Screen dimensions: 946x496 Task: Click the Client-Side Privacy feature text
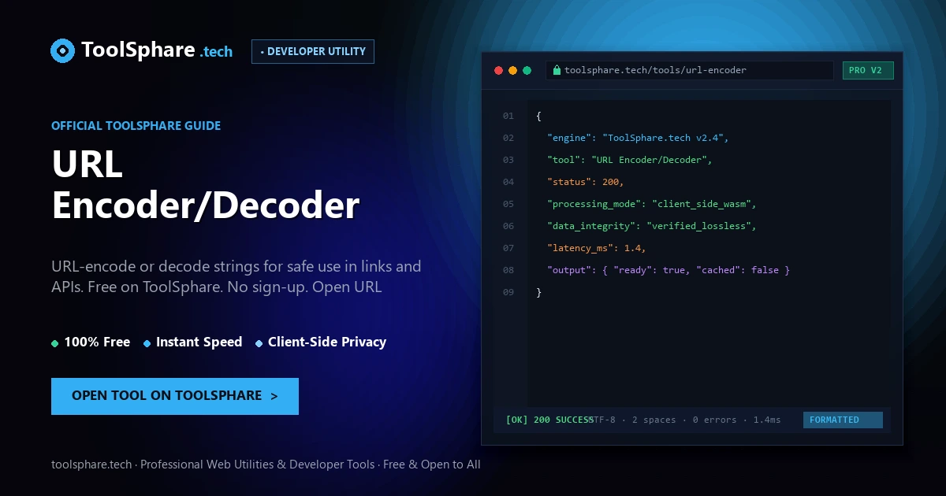[327, 342]
